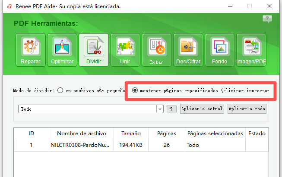Image resolution: width=282 pixels, height=177 pixels.
Task: Select 'mantener páginas especificadas' radio option
Action: 135,90
